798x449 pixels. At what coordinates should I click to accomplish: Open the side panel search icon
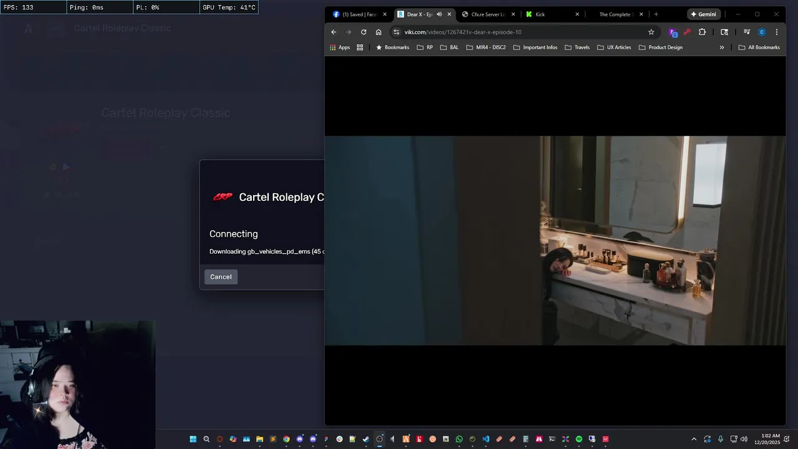coord(724,32)
